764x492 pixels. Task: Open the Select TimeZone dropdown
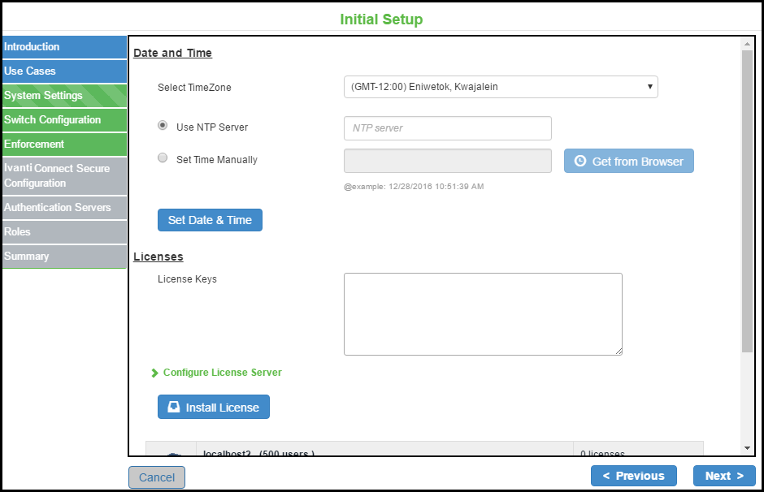click(501, 87)
